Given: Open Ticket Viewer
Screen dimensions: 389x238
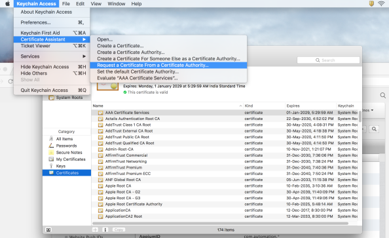Looking at the screenshot, I should pos(52,46).
